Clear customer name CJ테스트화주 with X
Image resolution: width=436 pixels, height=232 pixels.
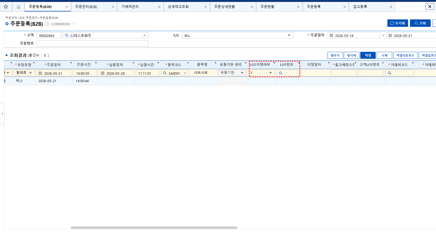pyautogui.click(x=145, y=35)
